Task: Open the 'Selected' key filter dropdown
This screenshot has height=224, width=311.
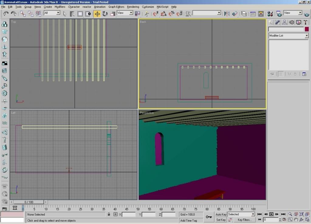Action: point(253,214)
